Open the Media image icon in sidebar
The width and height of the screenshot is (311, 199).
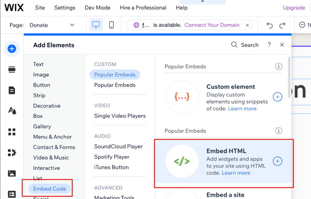[x=12, y=174]
